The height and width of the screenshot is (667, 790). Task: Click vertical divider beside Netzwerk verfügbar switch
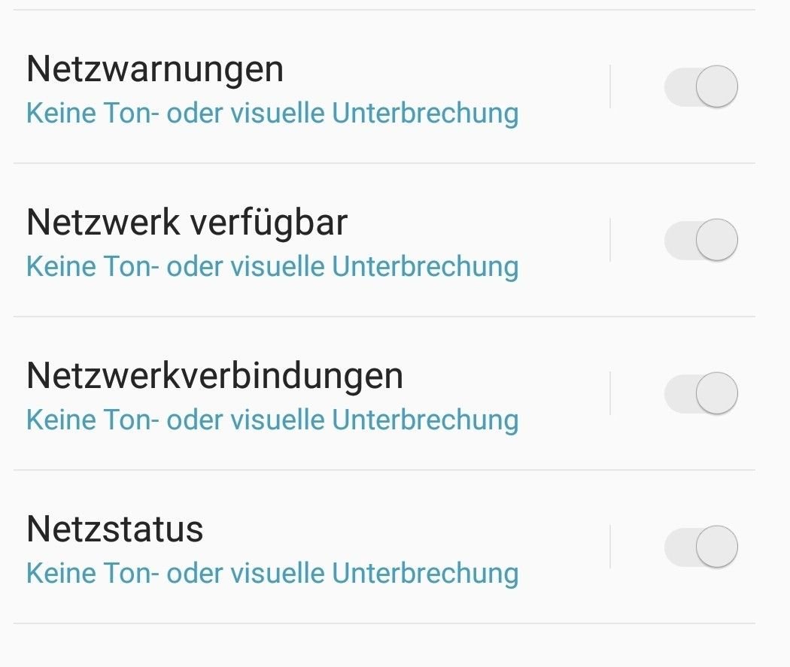[x=610, y=240]
